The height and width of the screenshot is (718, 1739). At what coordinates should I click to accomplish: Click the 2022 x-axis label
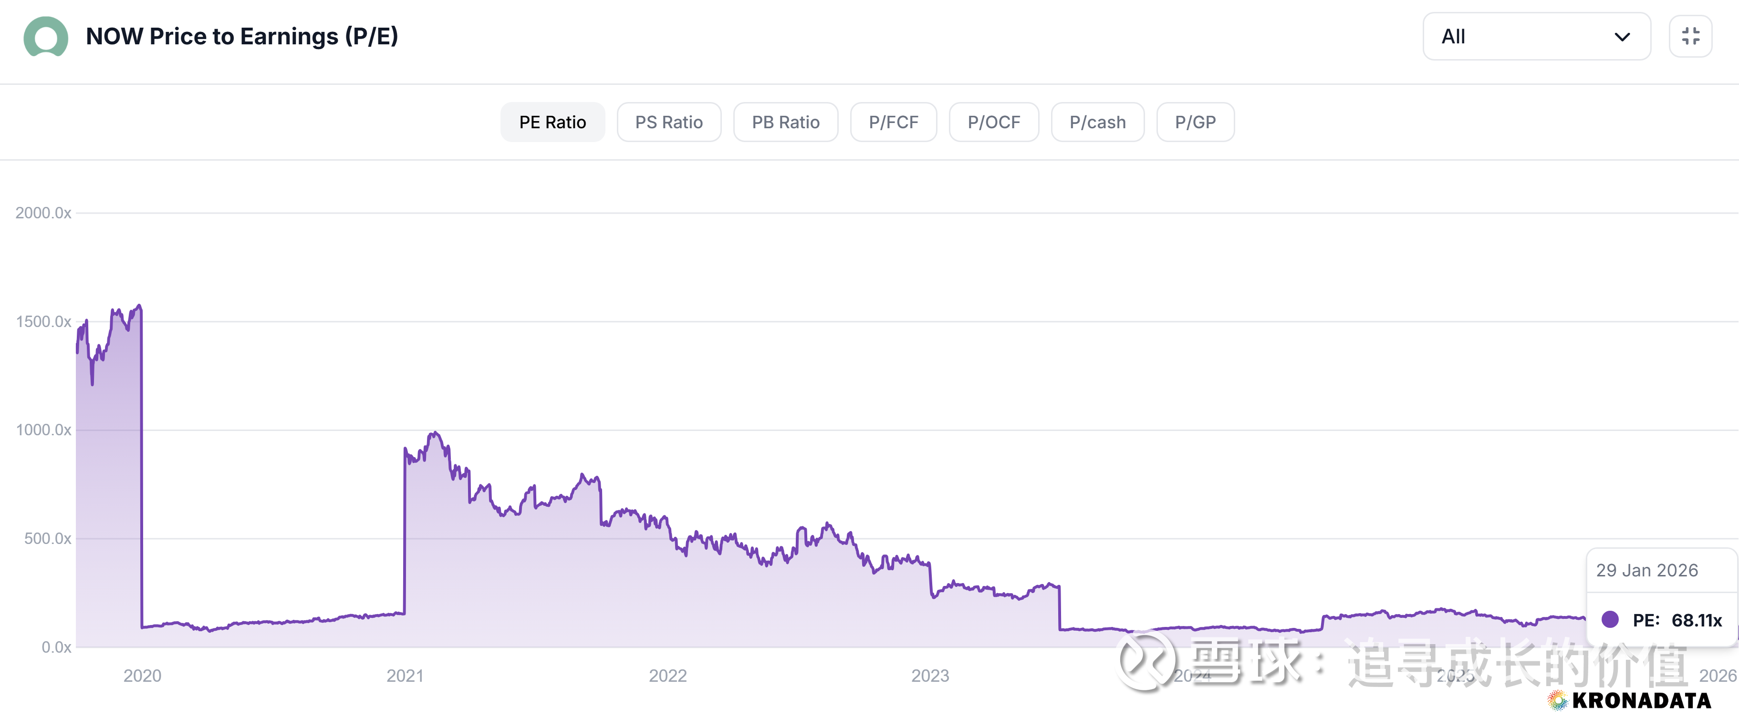pos(667,676)
